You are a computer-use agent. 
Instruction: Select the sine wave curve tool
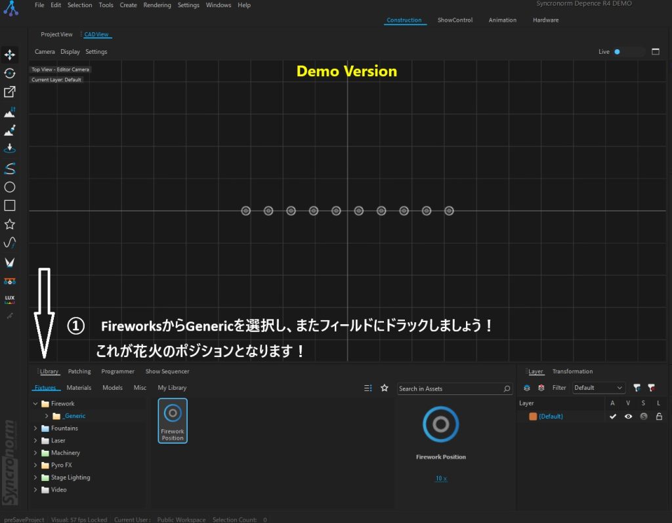tap(10, 243)
